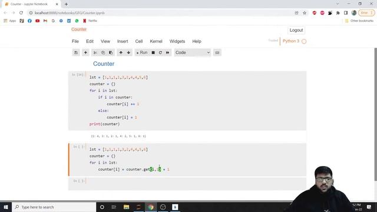
Task: Open the Insert menu
Action: click(123, 41)
